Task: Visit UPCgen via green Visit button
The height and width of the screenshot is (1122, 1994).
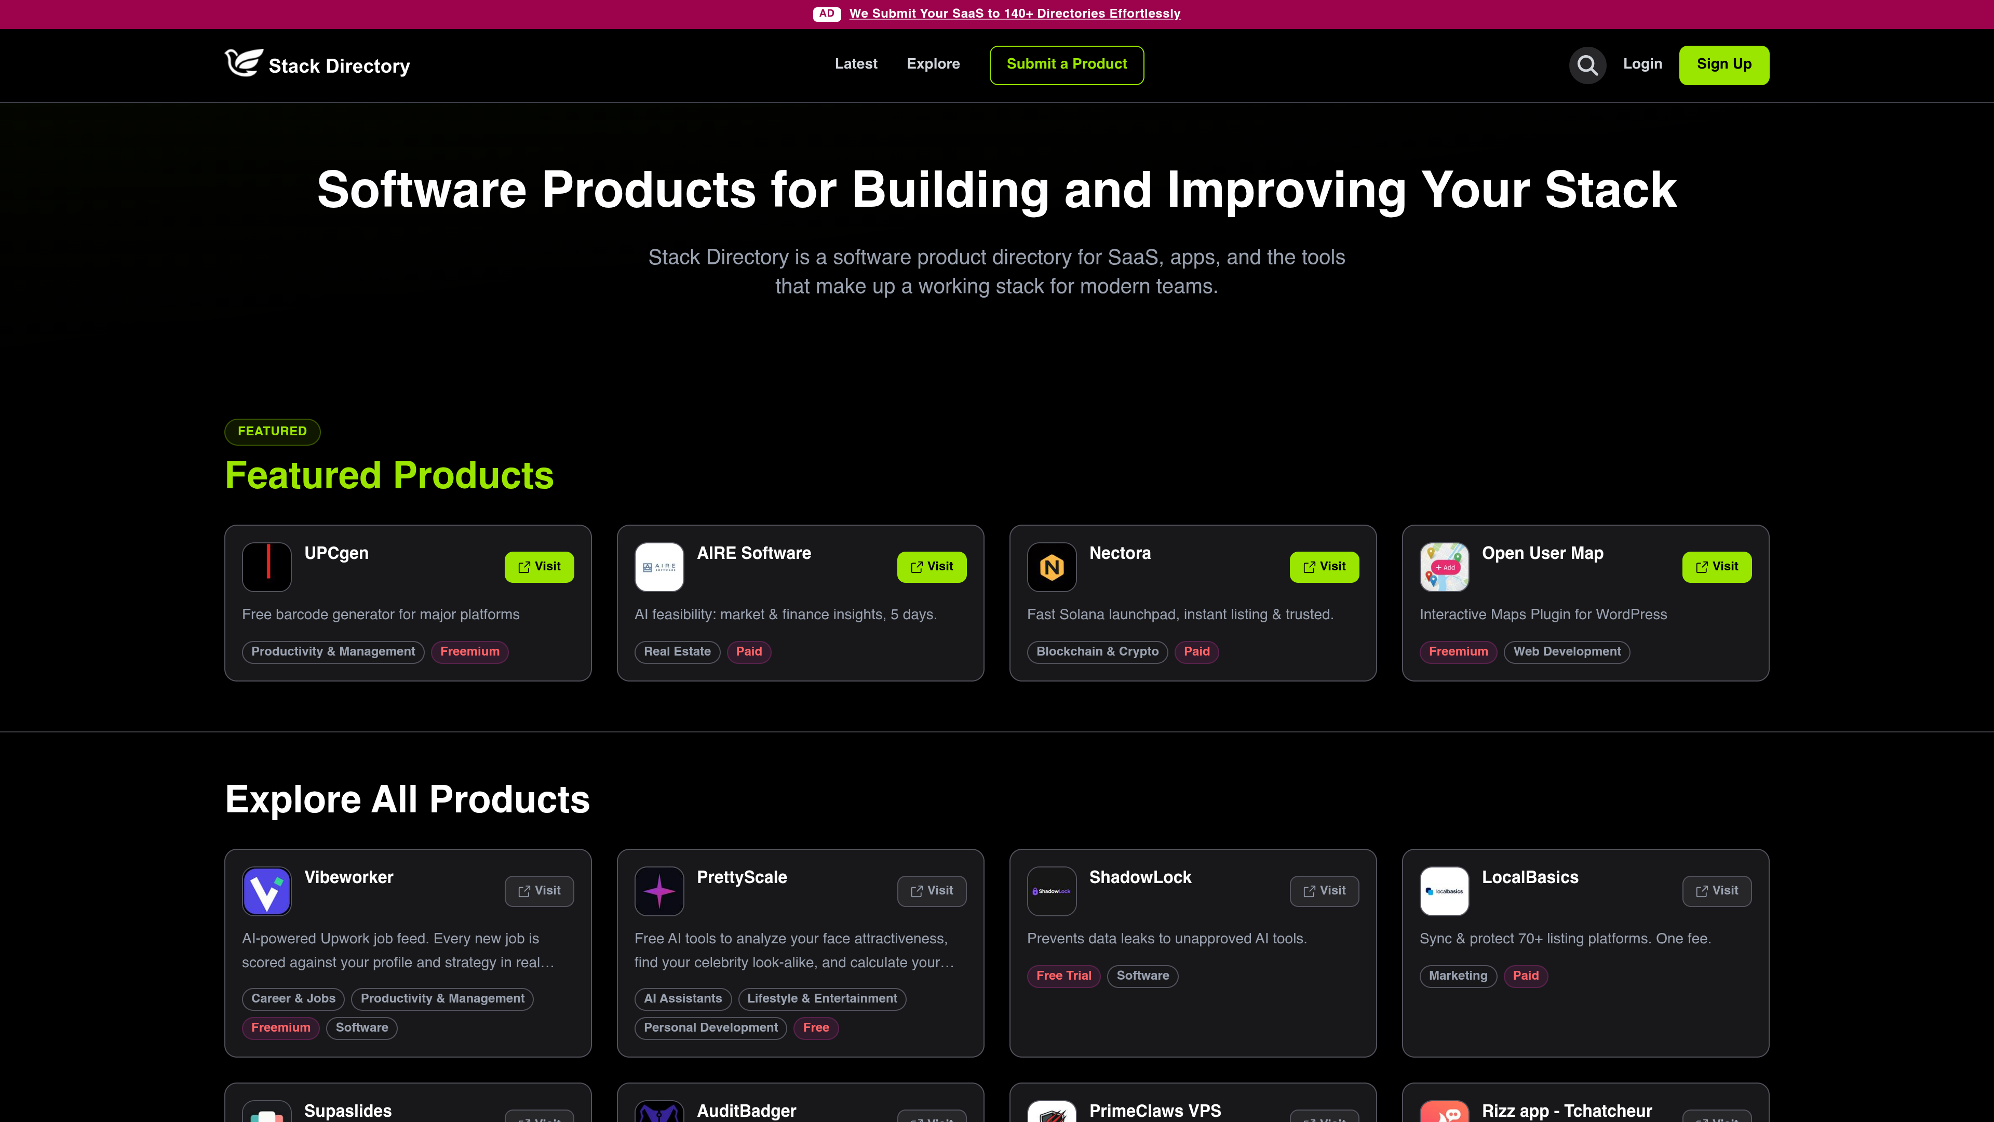Action: tap(539, 567)
